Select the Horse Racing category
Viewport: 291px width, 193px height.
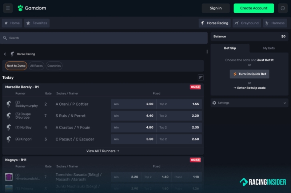215,23
